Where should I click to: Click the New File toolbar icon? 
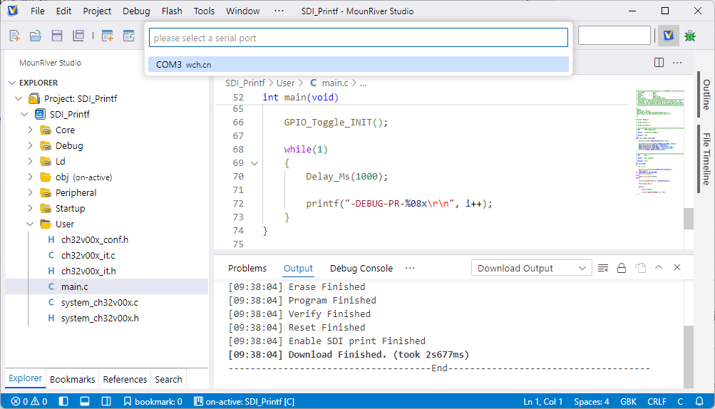pos(14,36)
